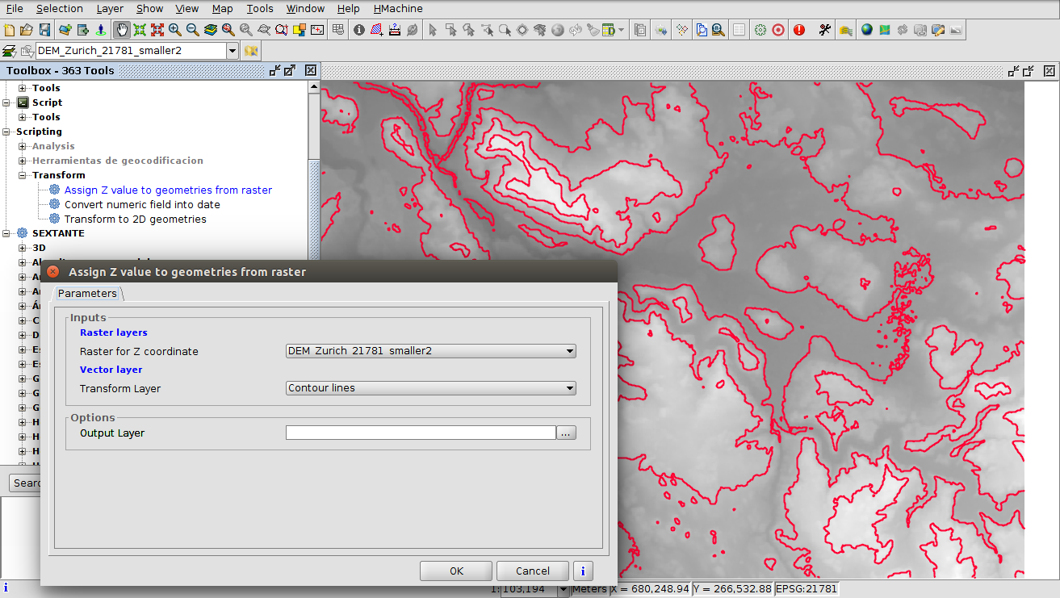This screenshot has height=598, width=1060.
Task: Click the red target circle icon
Action: [778, 30]
